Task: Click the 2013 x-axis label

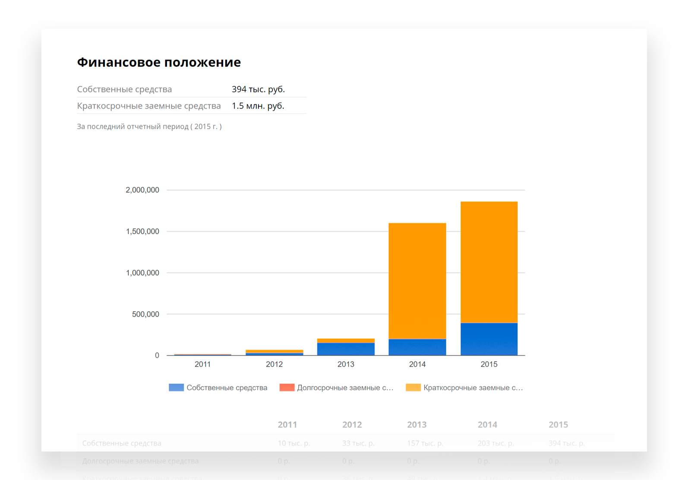Action: click(x=346, y=364)
